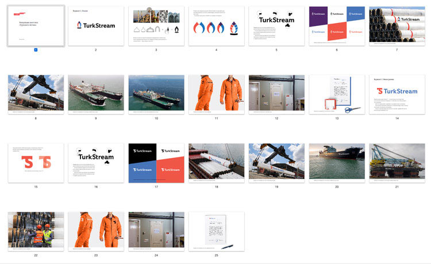
Task: Select page 4 flame logo variants thumbnail
Action: click(216, 26)
